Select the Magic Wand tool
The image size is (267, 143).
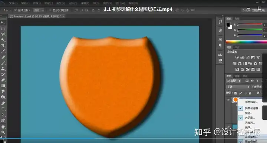click(3, 40)
